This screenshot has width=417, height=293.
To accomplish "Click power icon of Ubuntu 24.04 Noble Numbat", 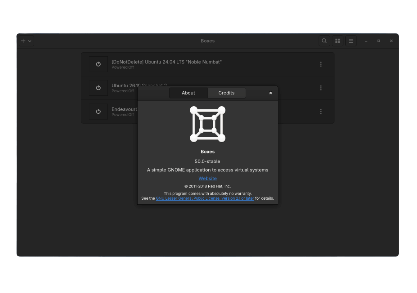I will 98,64.
